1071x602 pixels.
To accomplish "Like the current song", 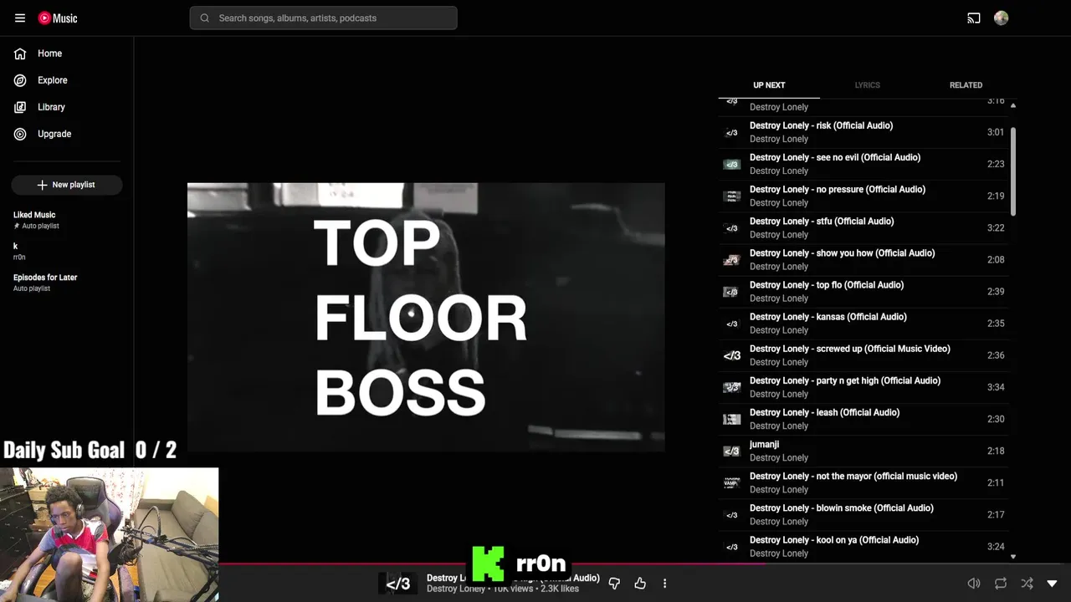I will point(640,583).
